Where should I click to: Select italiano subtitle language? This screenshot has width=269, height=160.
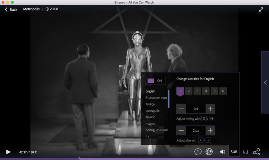coord(150,117)
